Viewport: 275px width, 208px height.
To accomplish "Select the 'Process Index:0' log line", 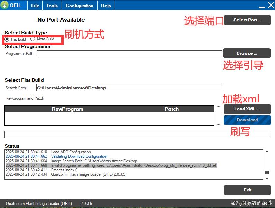I will click(42, 170).
